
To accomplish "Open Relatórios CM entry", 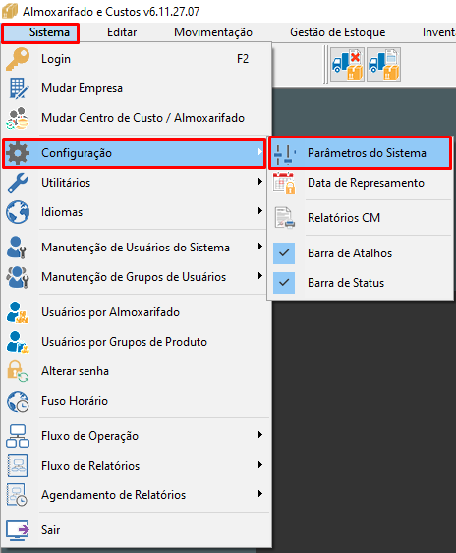I will click(x=360, y=218).
